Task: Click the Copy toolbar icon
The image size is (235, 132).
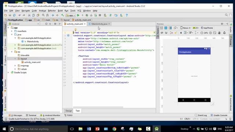Action: (x=33, y=15)
